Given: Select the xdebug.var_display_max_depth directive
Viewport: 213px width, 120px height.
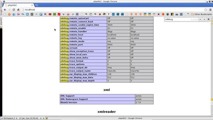Looking at the screenshot, I should (78, 81).
